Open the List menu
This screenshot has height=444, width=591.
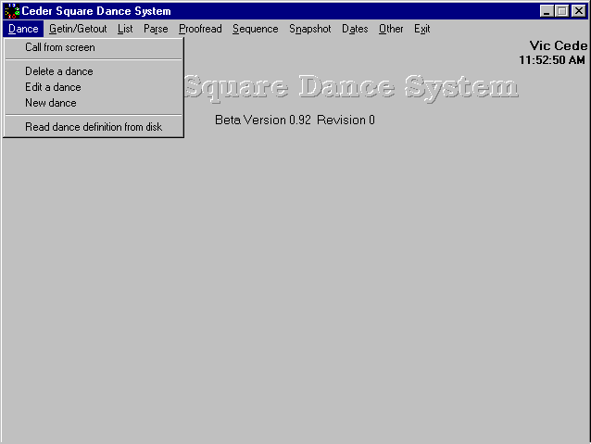(x=125, y=29)
